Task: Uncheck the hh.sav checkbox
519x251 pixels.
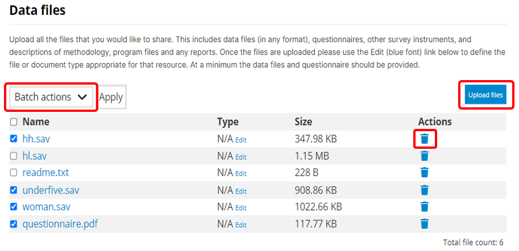Action: coord(14,139)
